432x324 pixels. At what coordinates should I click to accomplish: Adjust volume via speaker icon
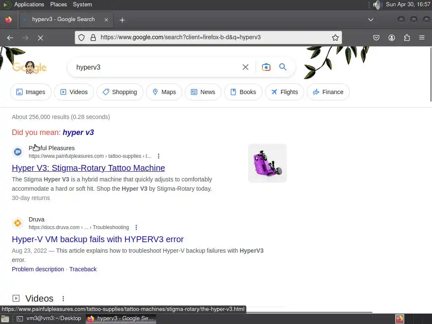(377, 5)
